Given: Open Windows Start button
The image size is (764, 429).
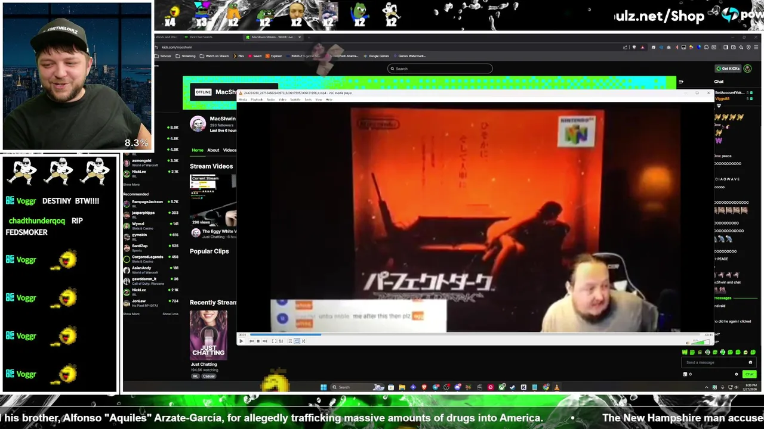Looking at the screenshot, I should [324, 387].
